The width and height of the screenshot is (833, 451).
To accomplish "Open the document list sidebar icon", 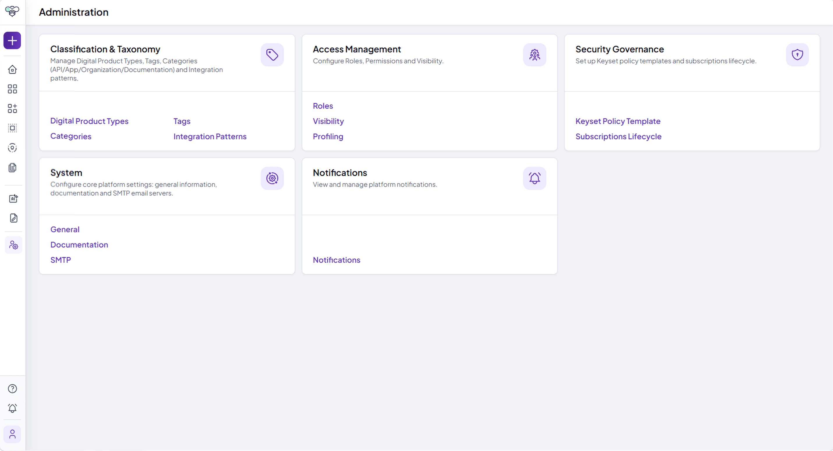I will [x=12, y=167].
